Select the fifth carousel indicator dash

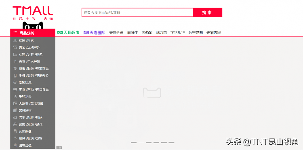[164, 142]
